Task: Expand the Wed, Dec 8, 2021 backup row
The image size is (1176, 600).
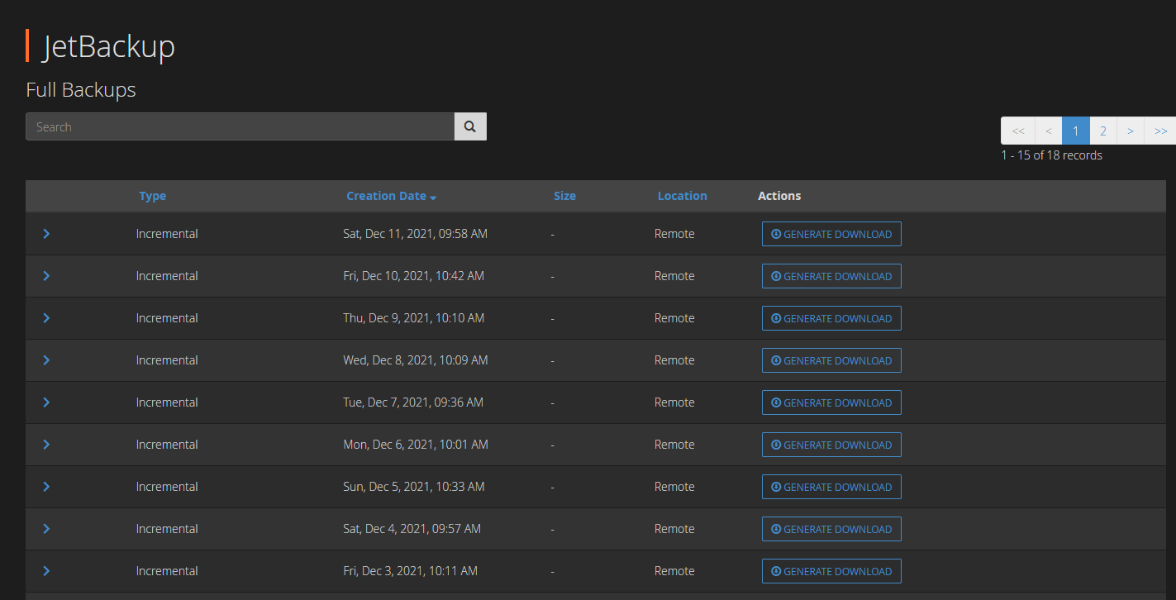Action: (x=46, y=360)
